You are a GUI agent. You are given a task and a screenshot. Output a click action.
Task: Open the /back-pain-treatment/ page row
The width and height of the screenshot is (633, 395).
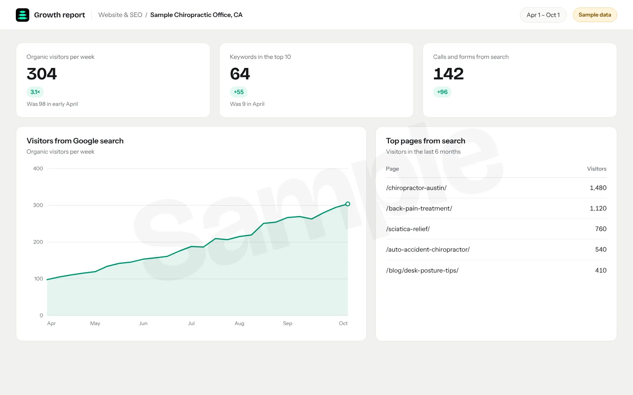click(496, 209)
